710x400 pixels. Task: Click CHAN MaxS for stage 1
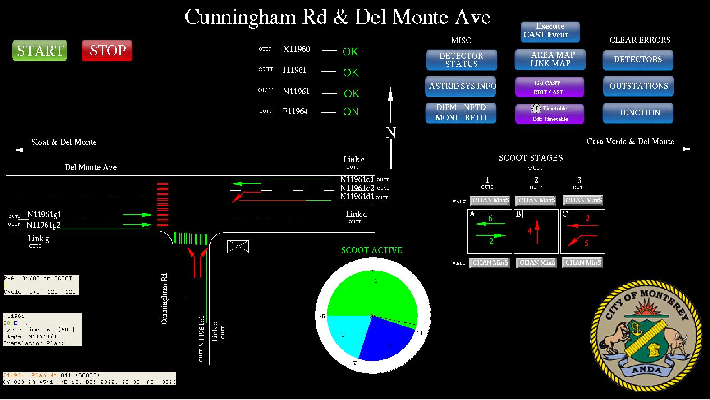click(490, 200)
